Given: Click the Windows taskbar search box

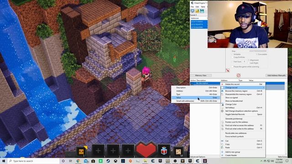Looking at the screenshot, I should (x=33, y=161).
